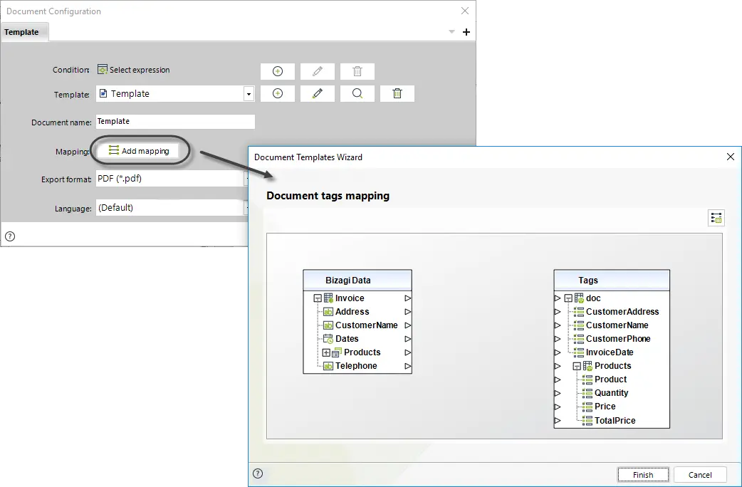
Task: Click the Invoice entity icon
Action: [328, 298]
